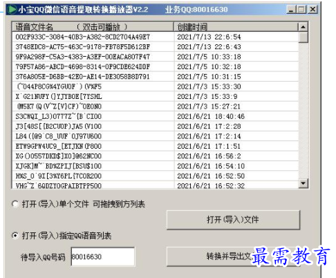Click creation time 2021/6/21 17:2:28

pyautogui.click(x=209, y=126)
